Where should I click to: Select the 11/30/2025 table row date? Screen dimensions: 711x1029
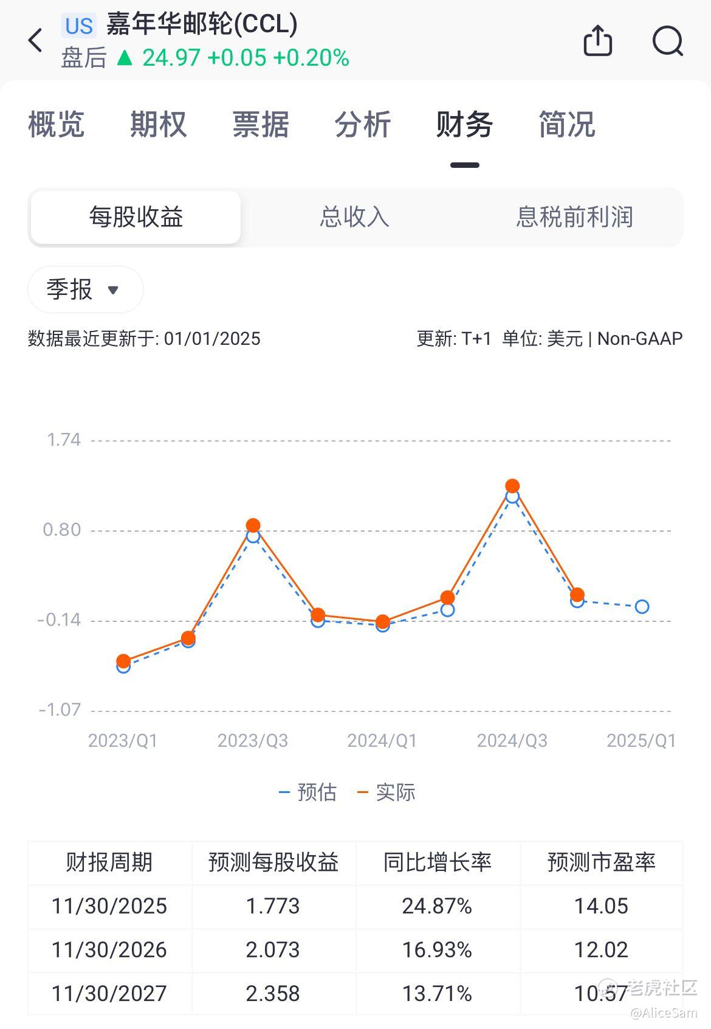109,906
